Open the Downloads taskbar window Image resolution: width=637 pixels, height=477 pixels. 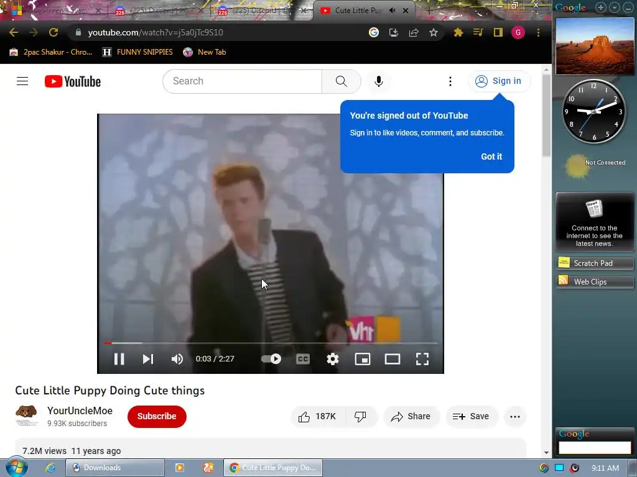tap(115, 468)
